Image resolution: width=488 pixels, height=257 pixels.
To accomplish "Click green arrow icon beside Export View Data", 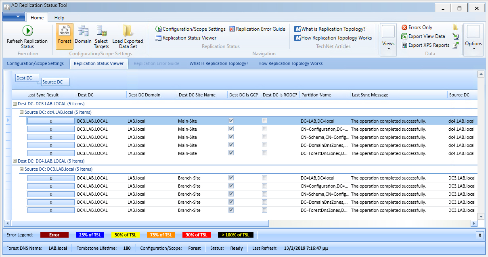I will [x=455, y=36].
